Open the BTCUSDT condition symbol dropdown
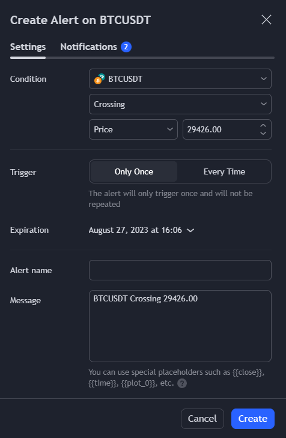 (180, 79)
